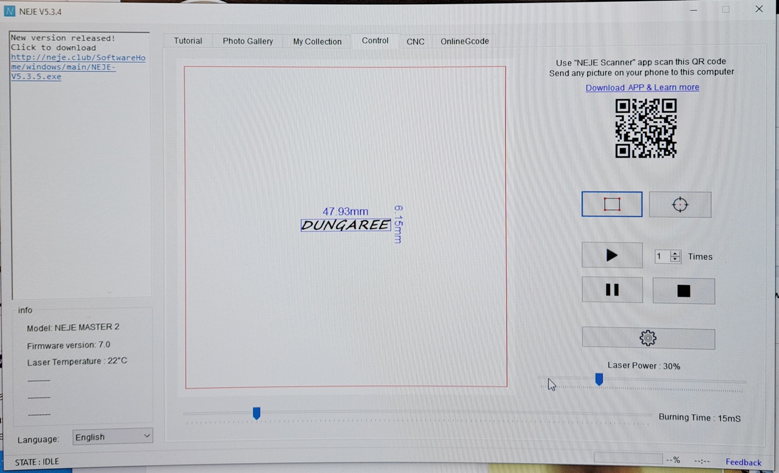Click the Laser Power slider handle
This screenshot has width=779, height=473.
click(x=599, y=379)
